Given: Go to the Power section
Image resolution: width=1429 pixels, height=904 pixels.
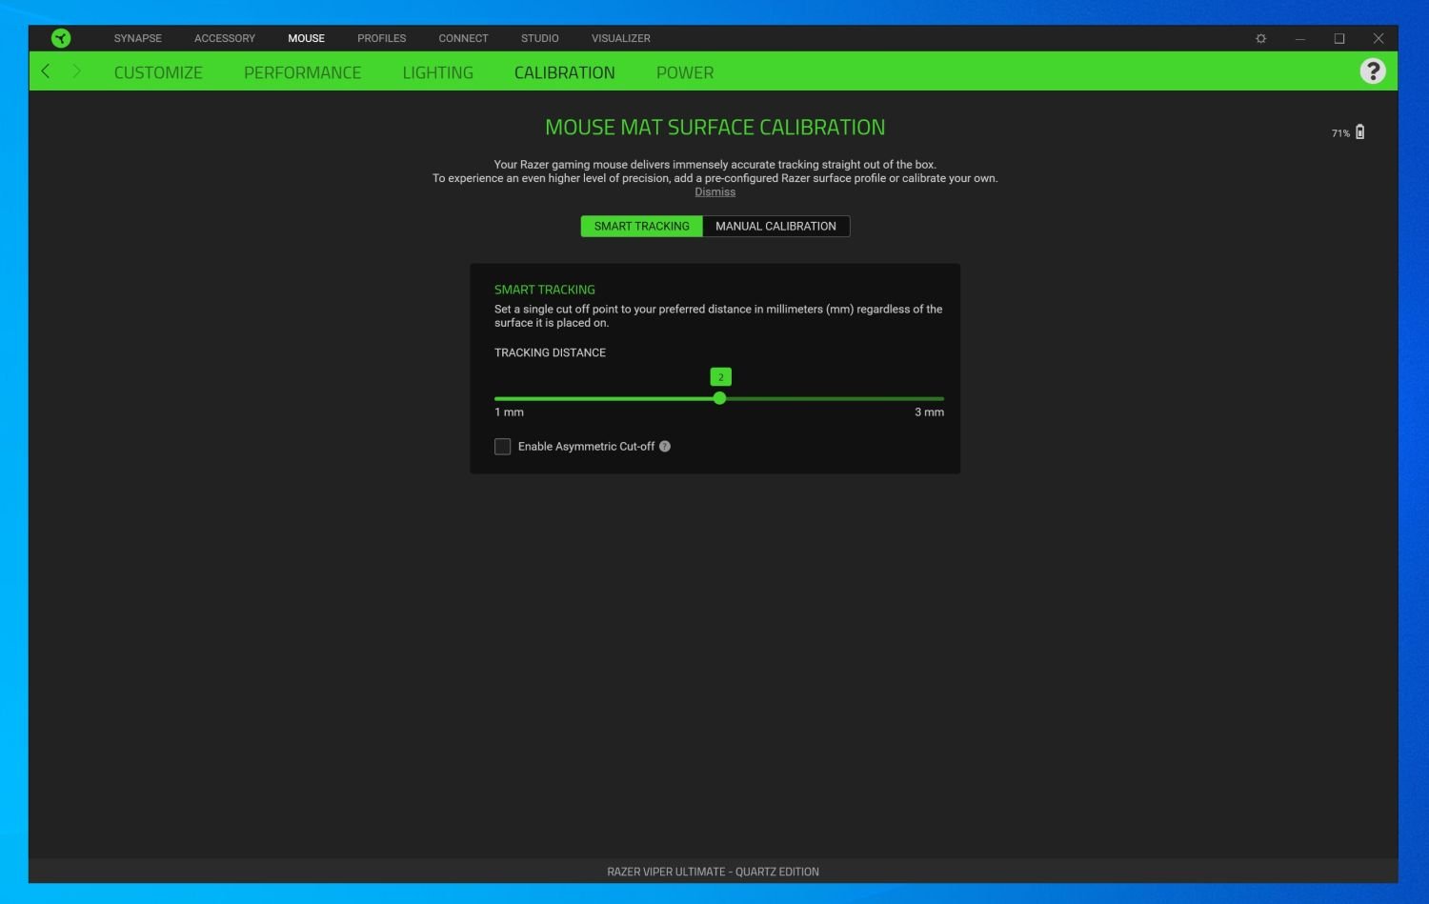Looking at the screenshot, I should click(x=685, y=72).
